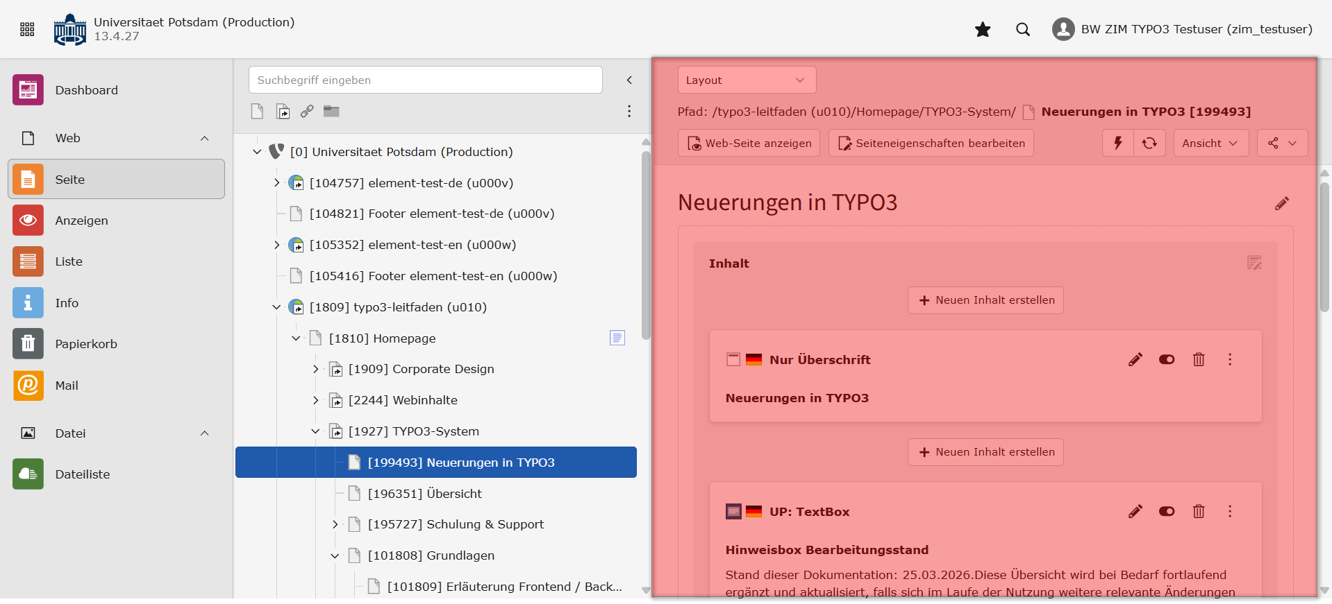The height and width of the screenshot is (604, 1332).
Task: Delete the UP: TextBox element
Action: [1198, 511]
